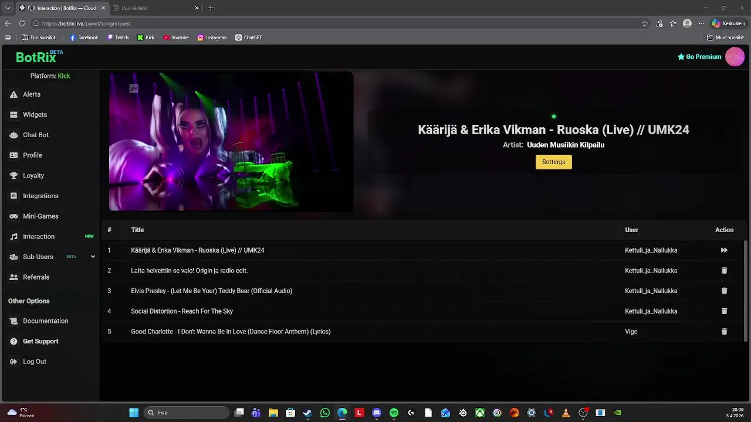Open the Documentation page

pyautogui.click(x=39, y=321)
